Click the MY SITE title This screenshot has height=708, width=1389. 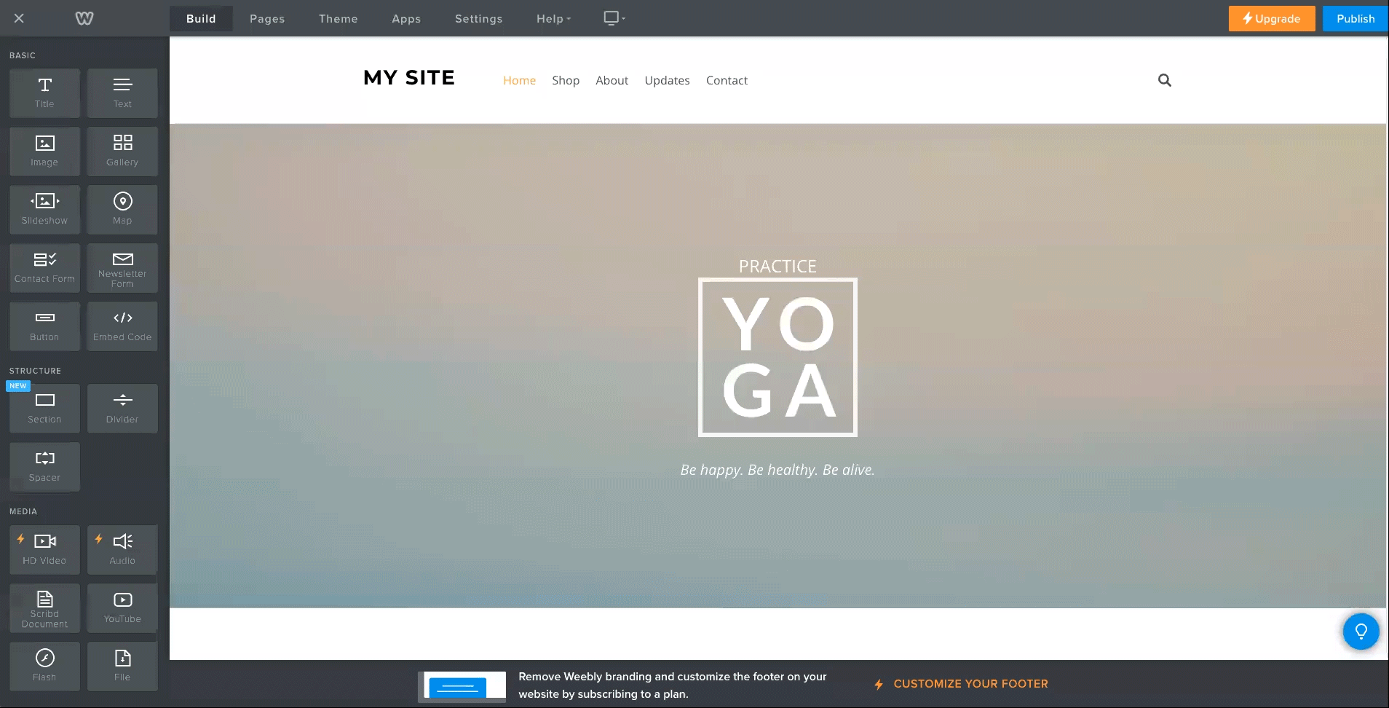(409, 78)
